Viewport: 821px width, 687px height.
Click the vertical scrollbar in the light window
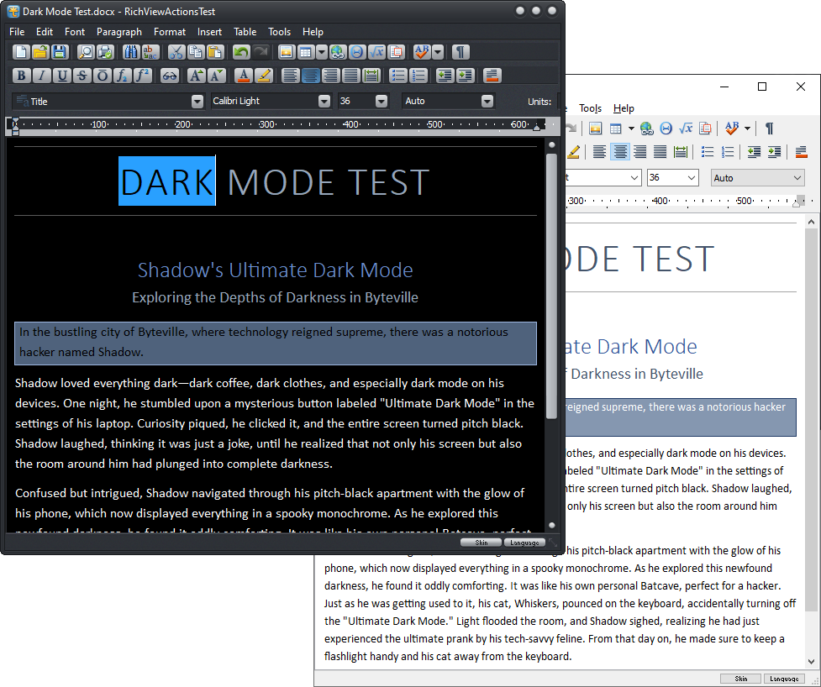point(811,420)
